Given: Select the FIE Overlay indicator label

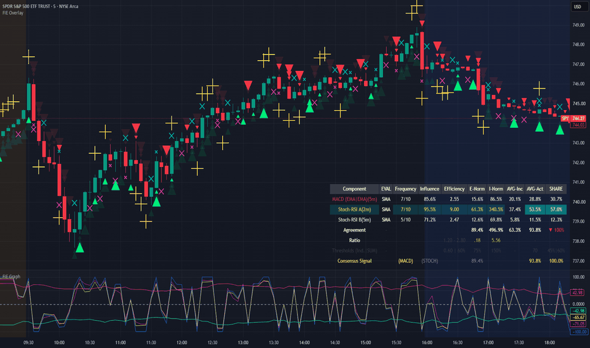Looking at the screenshot, I should (x=13, y=13).
